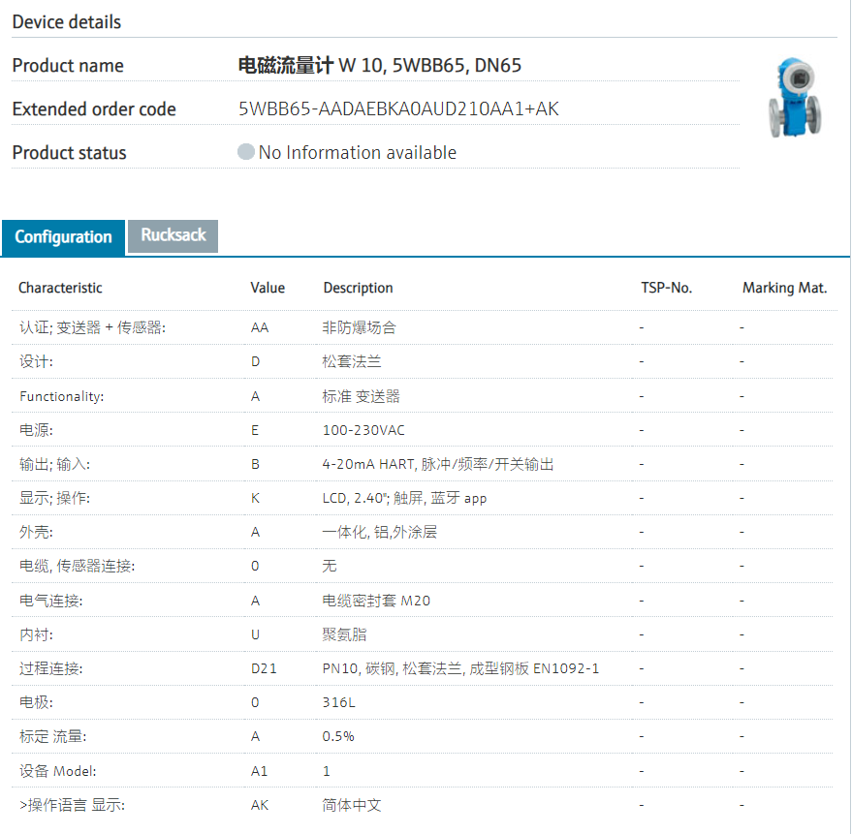
Task: Select the Configuration tab
Action: tap(63, 237)
